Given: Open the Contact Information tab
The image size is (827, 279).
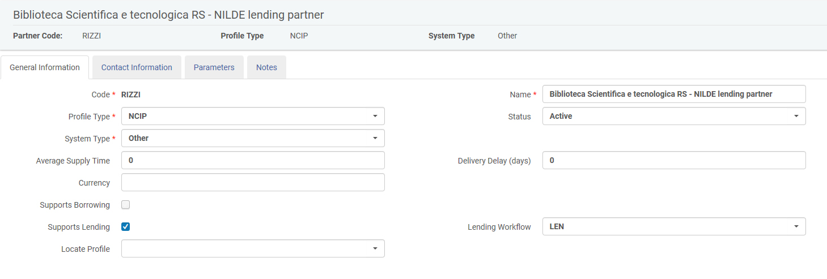Looking at the screenshot, I should pyautogui.click(x=137, y=67).
